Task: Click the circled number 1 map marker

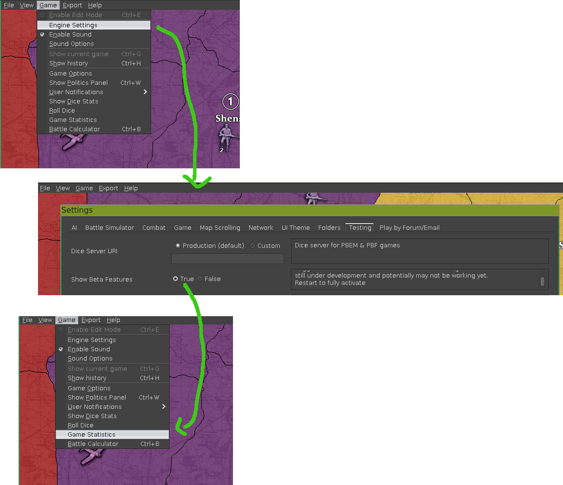Action: point(231,101)
